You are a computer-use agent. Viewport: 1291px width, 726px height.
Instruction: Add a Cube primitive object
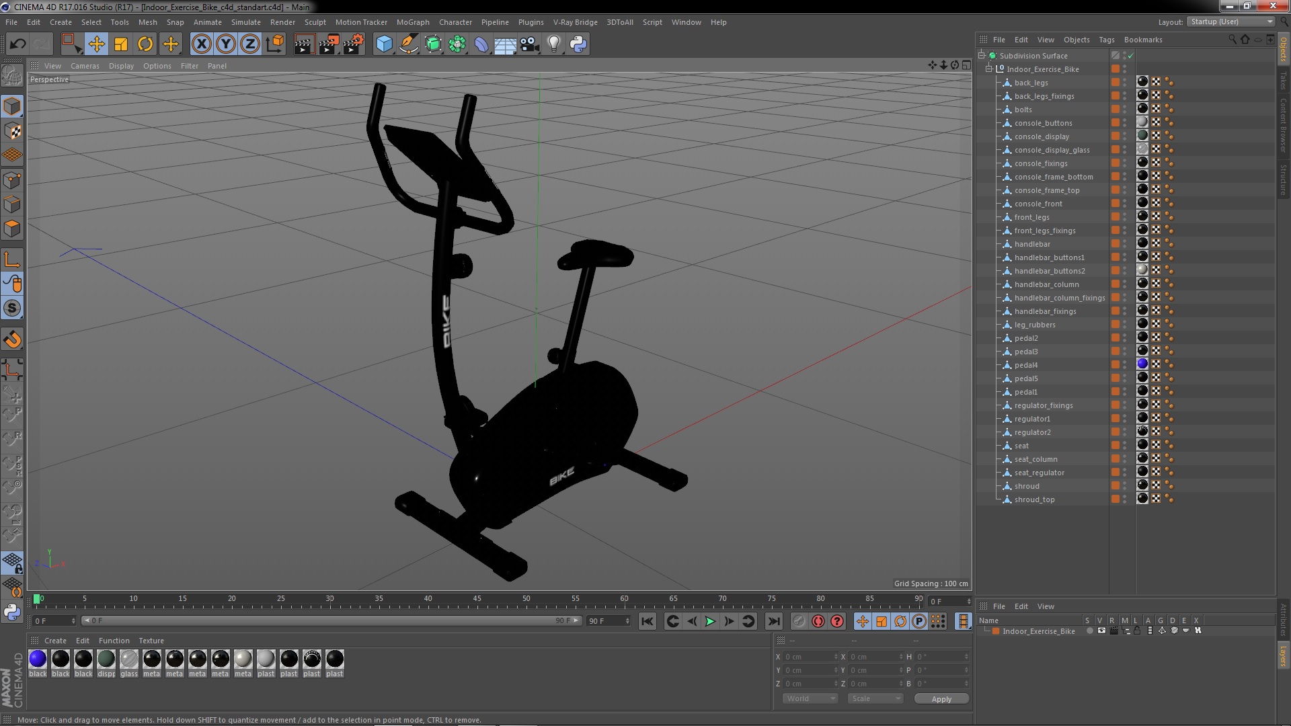click(384, 44)
